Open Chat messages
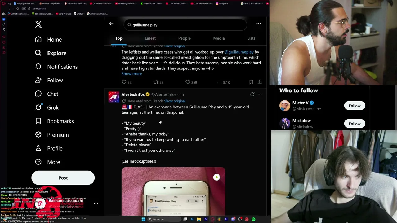Screen dimensions: 397x223 pyautogui.click(x=47, y=94)
